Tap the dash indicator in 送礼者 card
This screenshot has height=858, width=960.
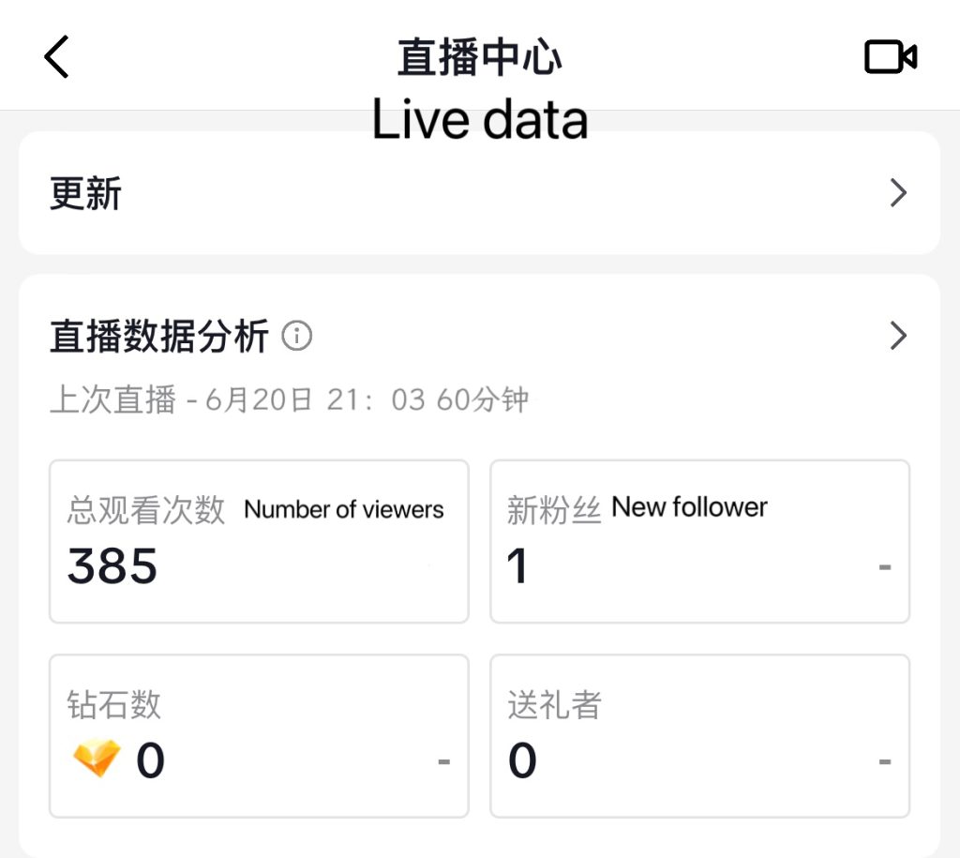coord(885,761)
